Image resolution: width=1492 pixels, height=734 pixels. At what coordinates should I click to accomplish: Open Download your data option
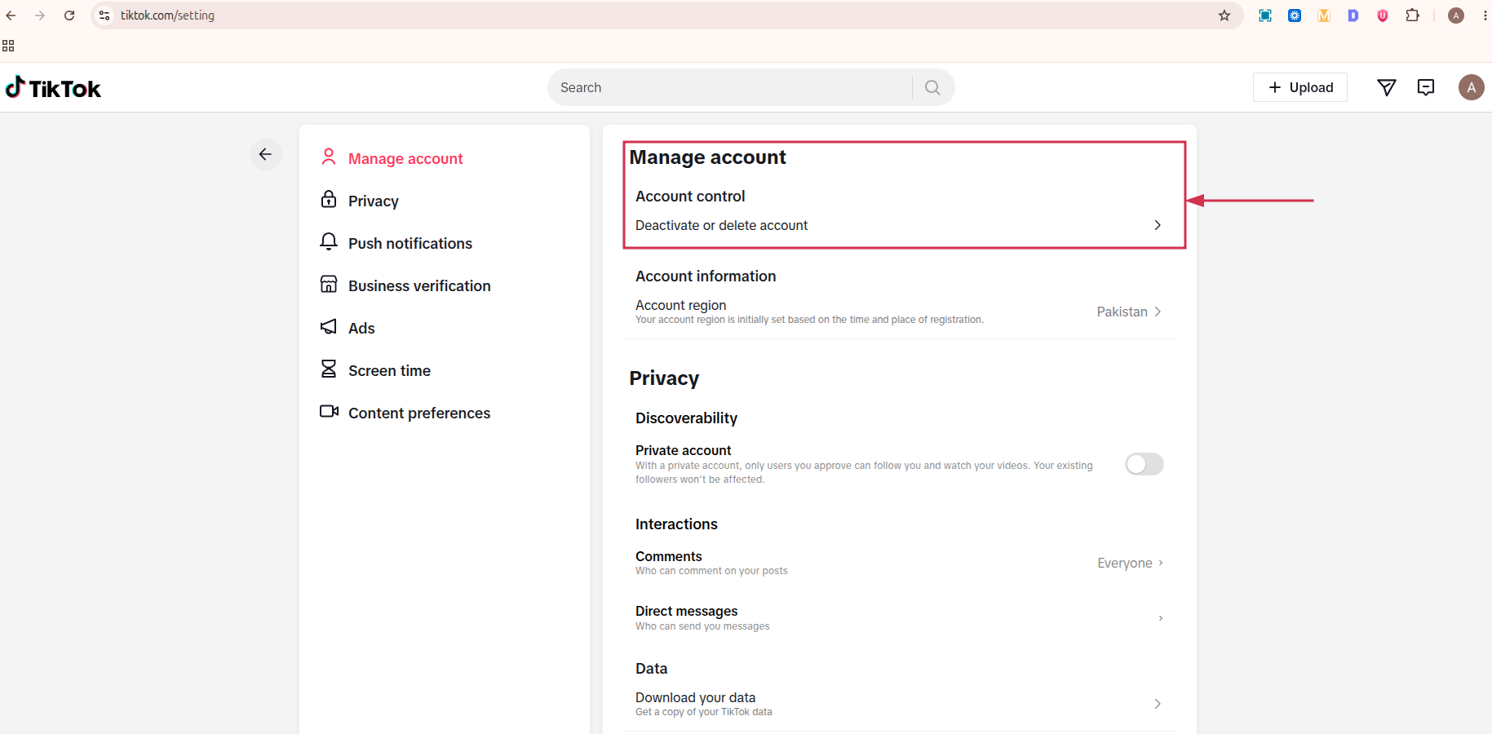tap(899, 704)
